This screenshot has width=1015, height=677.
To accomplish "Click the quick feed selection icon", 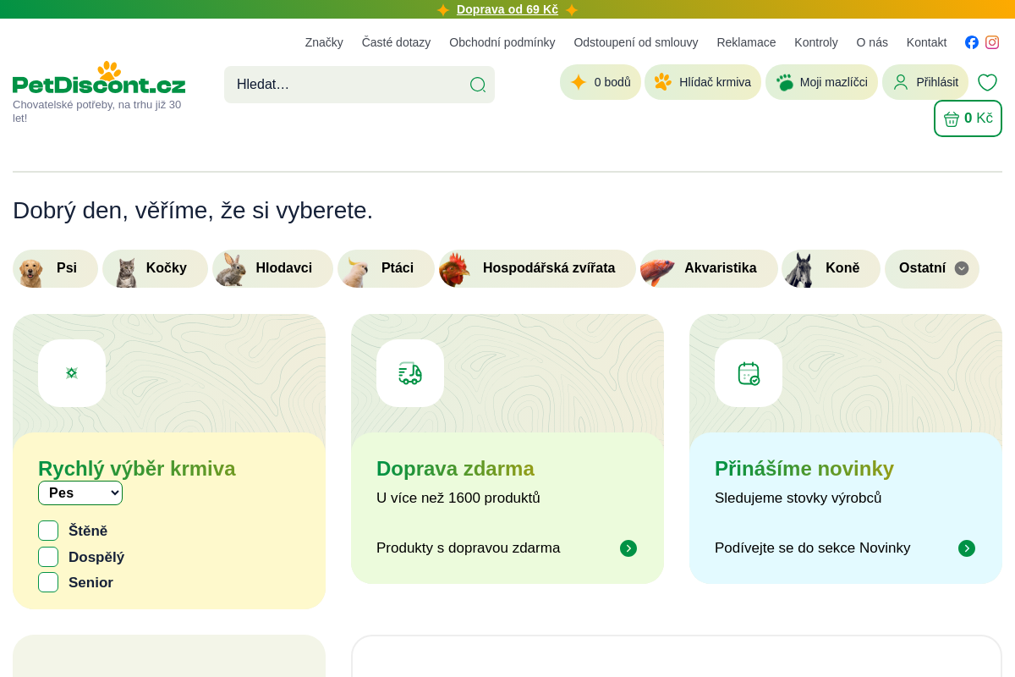I will tap(72, 373).
